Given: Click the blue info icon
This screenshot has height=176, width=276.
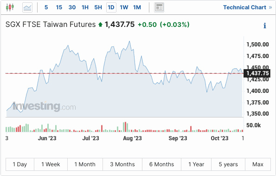Looking at the screenshot, I should click(x=265, y=26).
